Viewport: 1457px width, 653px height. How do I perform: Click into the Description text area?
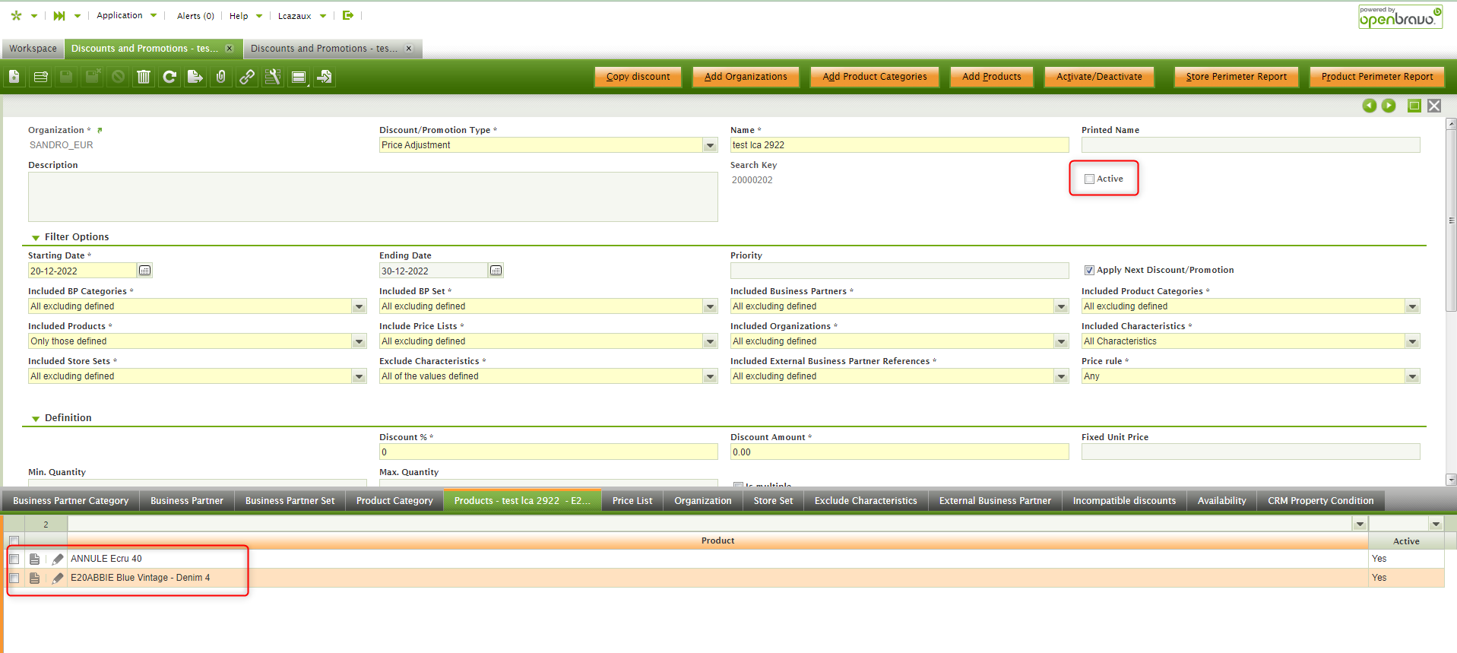(373, 197)
